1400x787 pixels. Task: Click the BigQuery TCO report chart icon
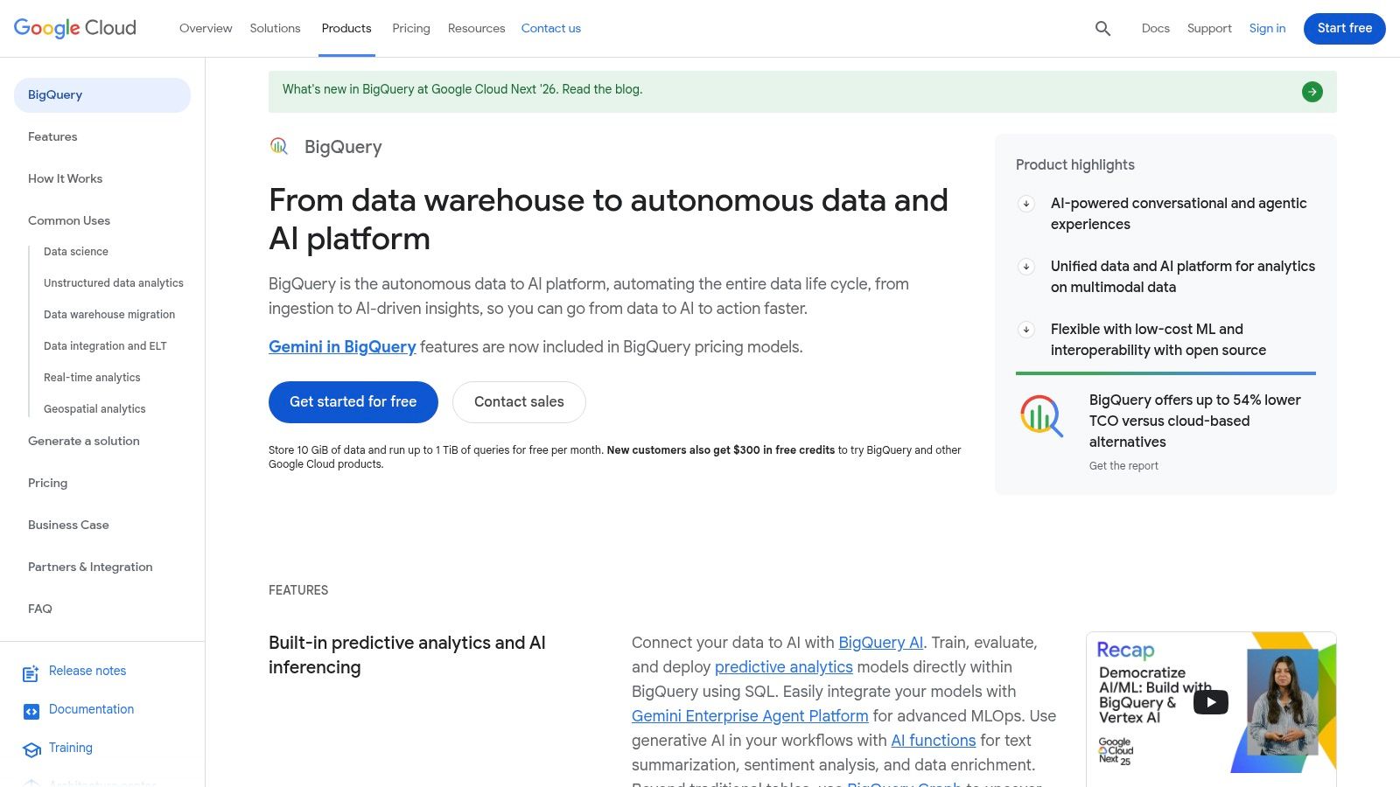(1041, 415)
